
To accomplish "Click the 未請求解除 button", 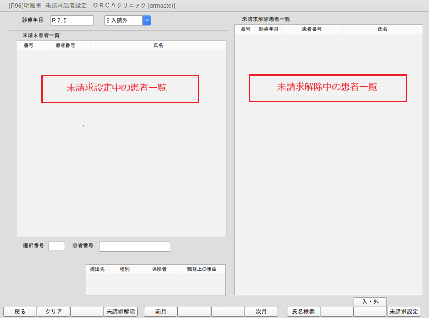I will 121,312.
